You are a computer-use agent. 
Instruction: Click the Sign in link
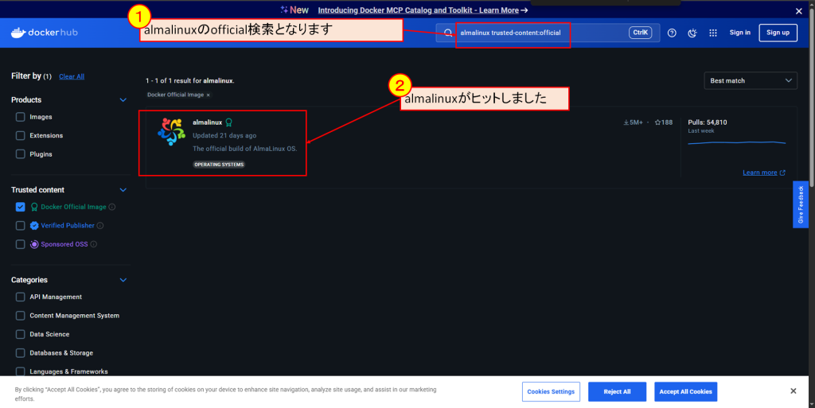pyautogui.click(x=739, y=33)
